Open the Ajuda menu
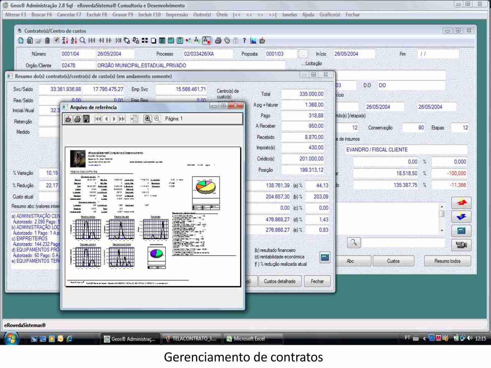 point(308,15)
